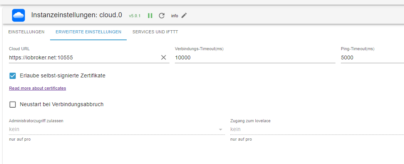The image size is (404, 164).
Task: Click the info label next to reload
Action: (x=174, y=16)
